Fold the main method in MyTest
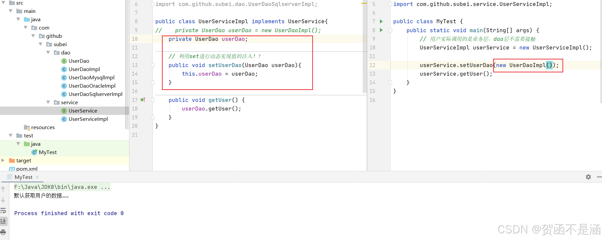 [x=390, y=30]
